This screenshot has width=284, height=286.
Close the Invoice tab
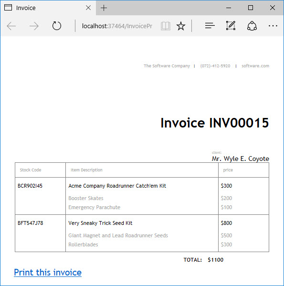tap(88, 8)
